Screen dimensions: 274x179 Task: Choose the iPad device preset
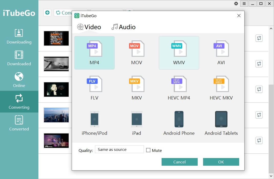(x=137, y=123)
